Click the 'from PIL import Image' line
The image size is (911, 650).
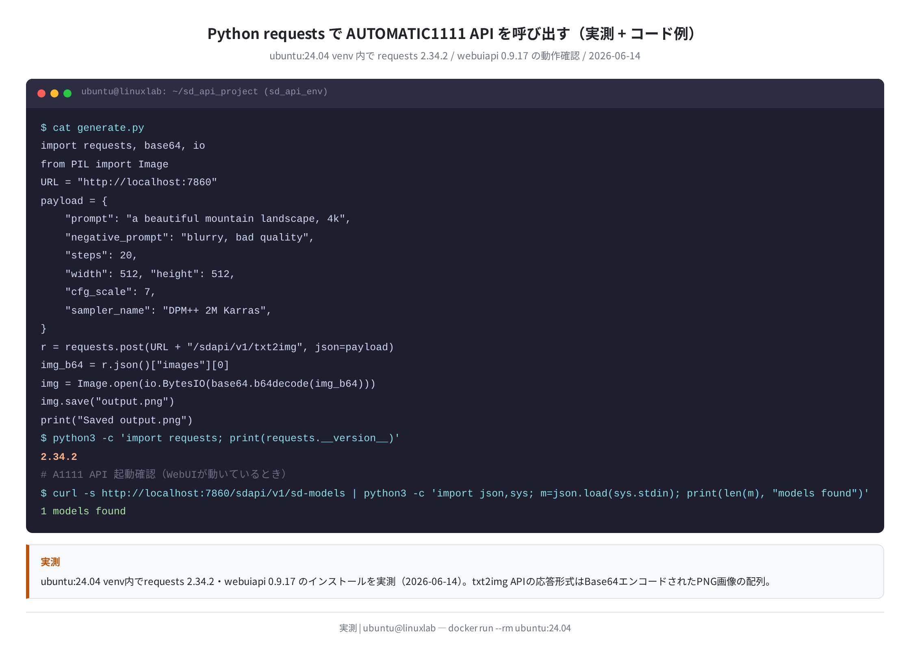104,164
